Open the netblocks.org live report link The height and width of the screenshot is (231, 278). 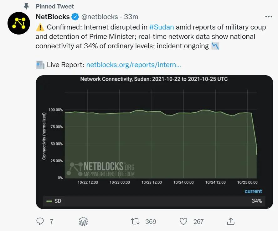pyautogui.click(x=133, y=65)
